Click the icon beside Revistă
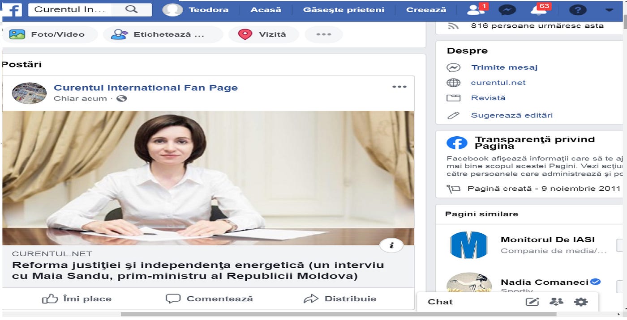The width and height of the screenshot is (627, 320). click(454, 98)
